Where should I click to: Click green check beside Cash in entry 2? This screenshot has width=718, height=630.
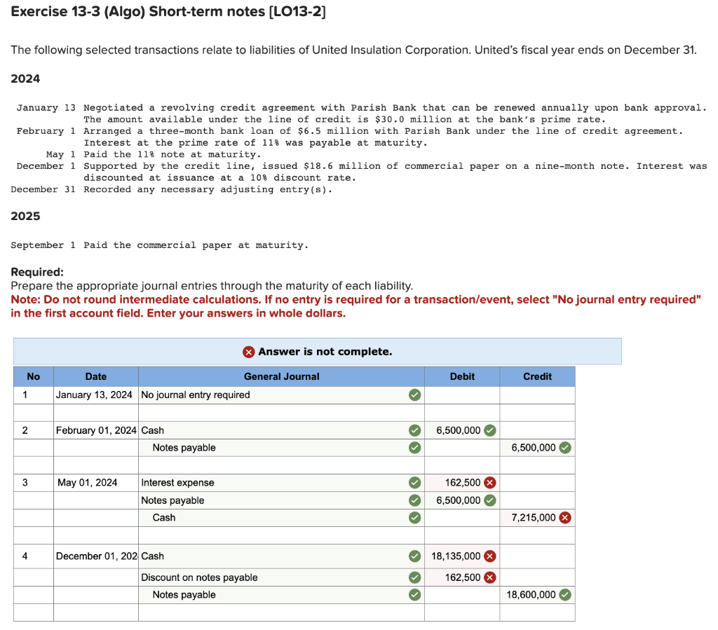[414, 430]
